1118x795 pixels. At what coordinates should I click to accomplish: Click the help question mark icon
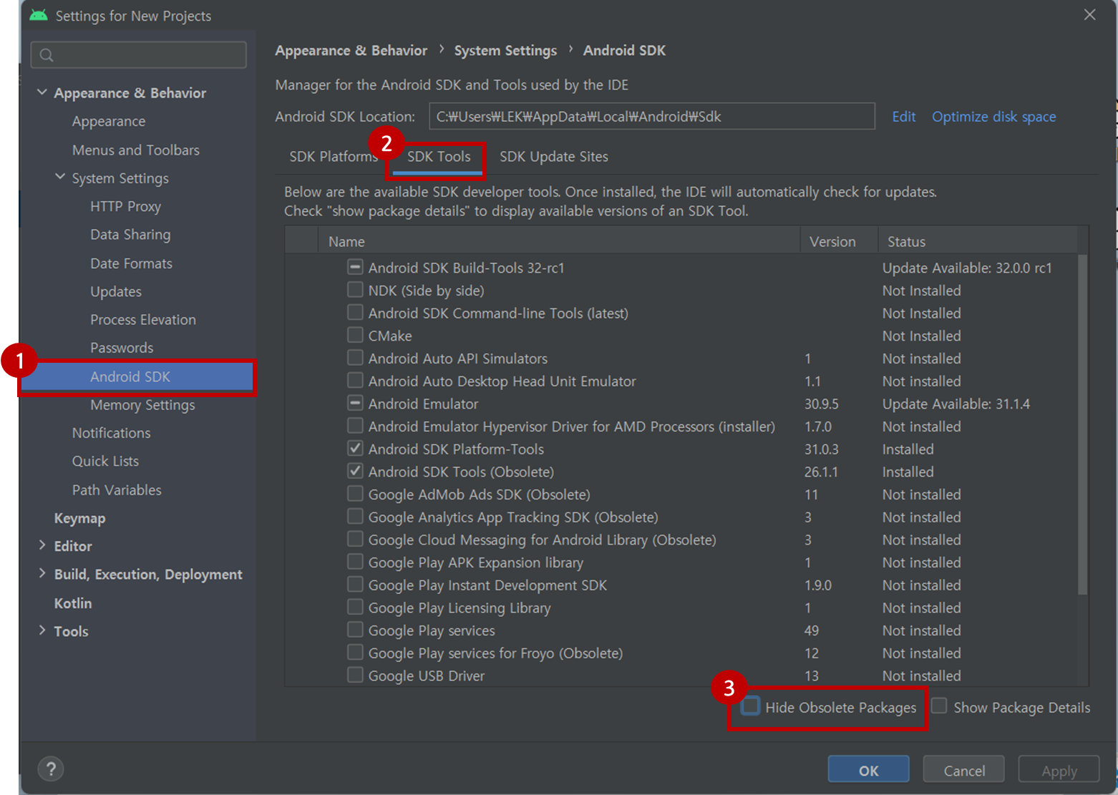point(51,769)
